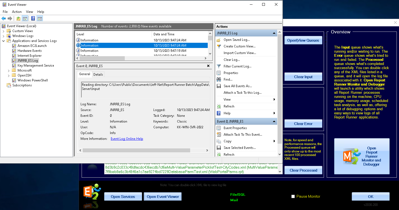399x210 pixels.
Task: Click the Clear Error button
Action: 303,124
